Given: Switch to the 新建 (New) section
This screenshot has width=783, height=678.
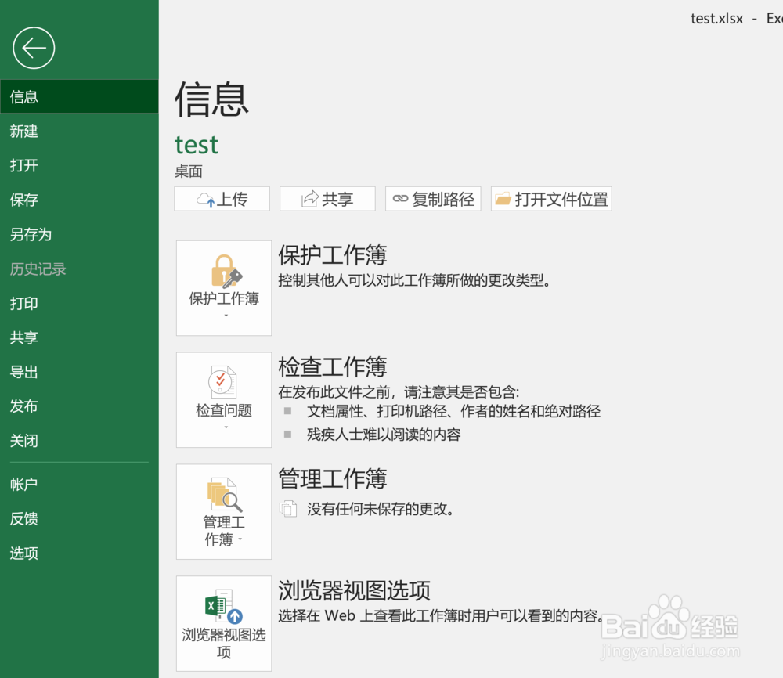Looking at the screenshot, I should [x=23, y=131].
